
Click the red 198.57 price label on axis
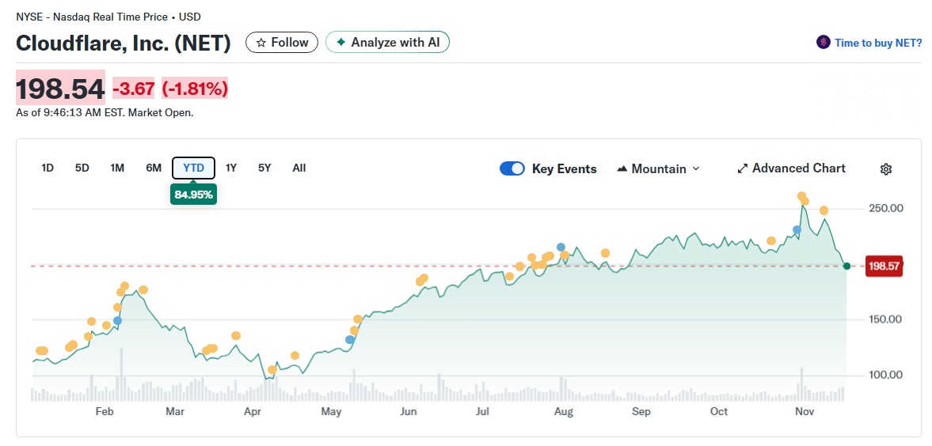(x=884, y=266)
